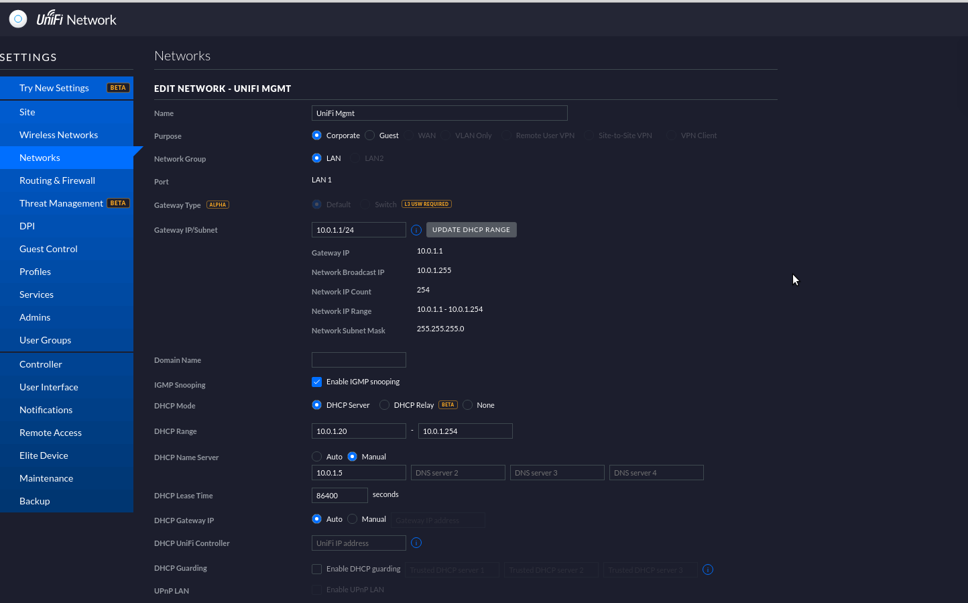The height and width of the screenshot is (603, 968).
Task: Click the info icon beside DHCP guarding servers
Action: [x=708, y=569]
